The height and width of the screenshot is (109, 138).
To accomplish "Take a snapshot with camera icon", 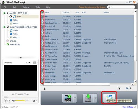I will [34, 101].
